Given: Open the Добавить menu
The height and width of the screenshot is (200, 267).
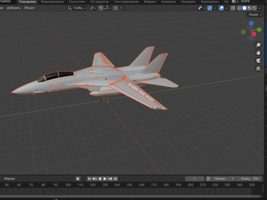Looking at the screenshot, I should coord(13,8).
